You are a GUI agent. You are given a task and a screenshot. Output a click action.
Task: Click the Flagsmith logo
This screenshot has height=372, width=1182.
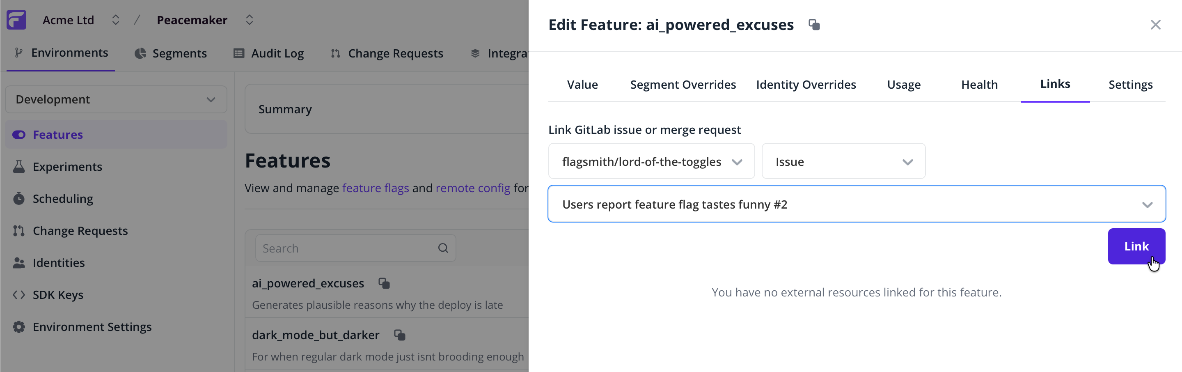click(16, 19)
